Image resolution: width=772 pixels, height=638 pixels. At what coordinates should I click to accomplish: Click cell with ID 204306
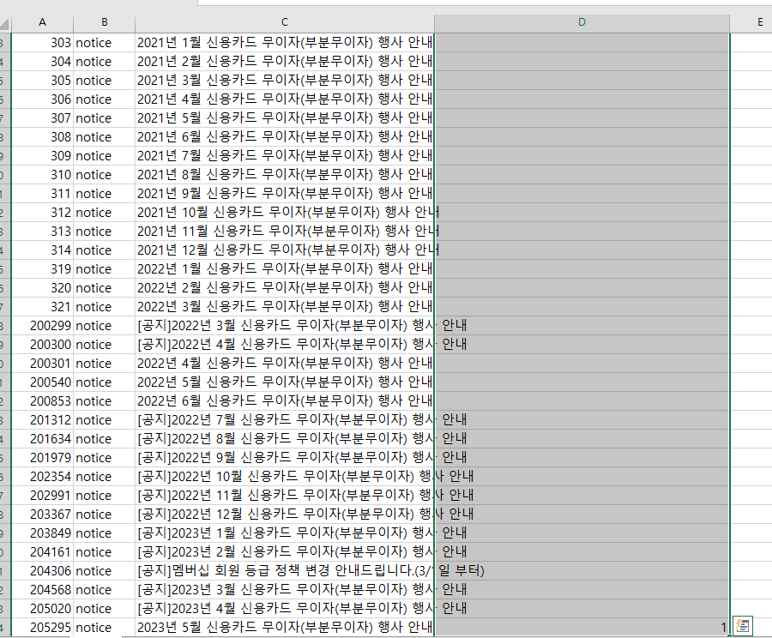click(x=42, y=571)
